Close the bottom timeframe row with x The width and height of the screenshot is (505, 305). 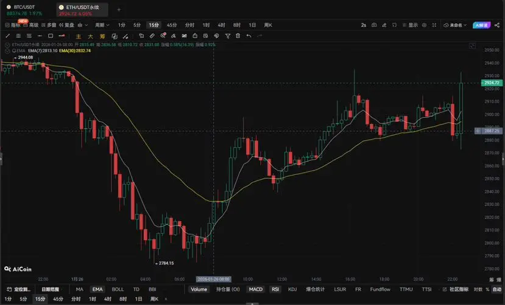(x=166, y=299)
